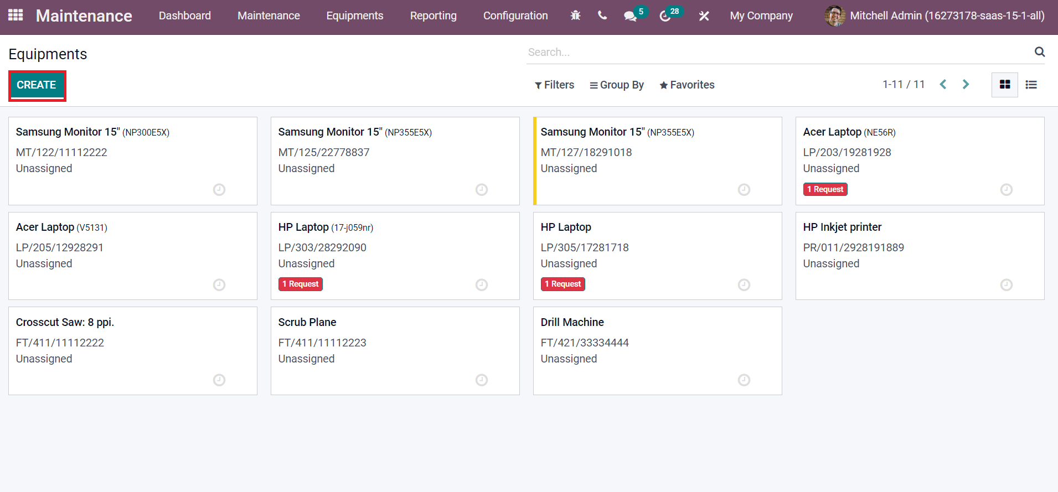This screenshot has height=492, width=1058.
Task: Switch to kanban view
Action: tap(1005, 85)
